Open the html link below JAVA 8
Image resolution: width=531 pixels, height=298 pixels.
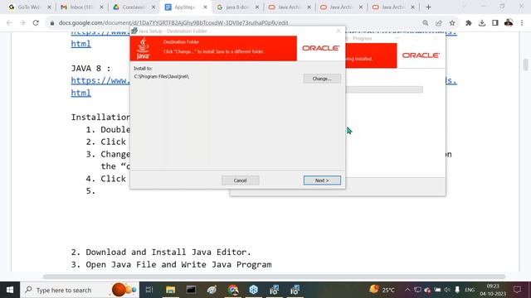tap(81, 93)
